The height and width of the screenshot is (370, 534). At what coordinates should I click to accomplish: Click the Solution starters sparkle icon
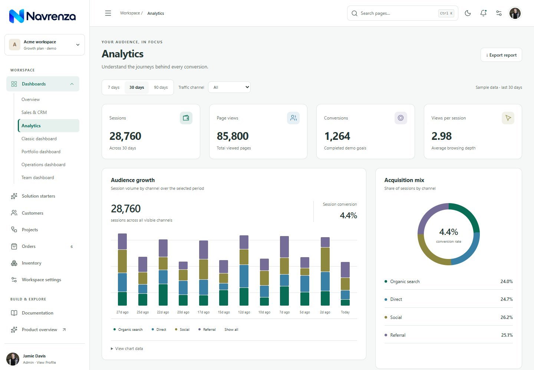point(14,196)
